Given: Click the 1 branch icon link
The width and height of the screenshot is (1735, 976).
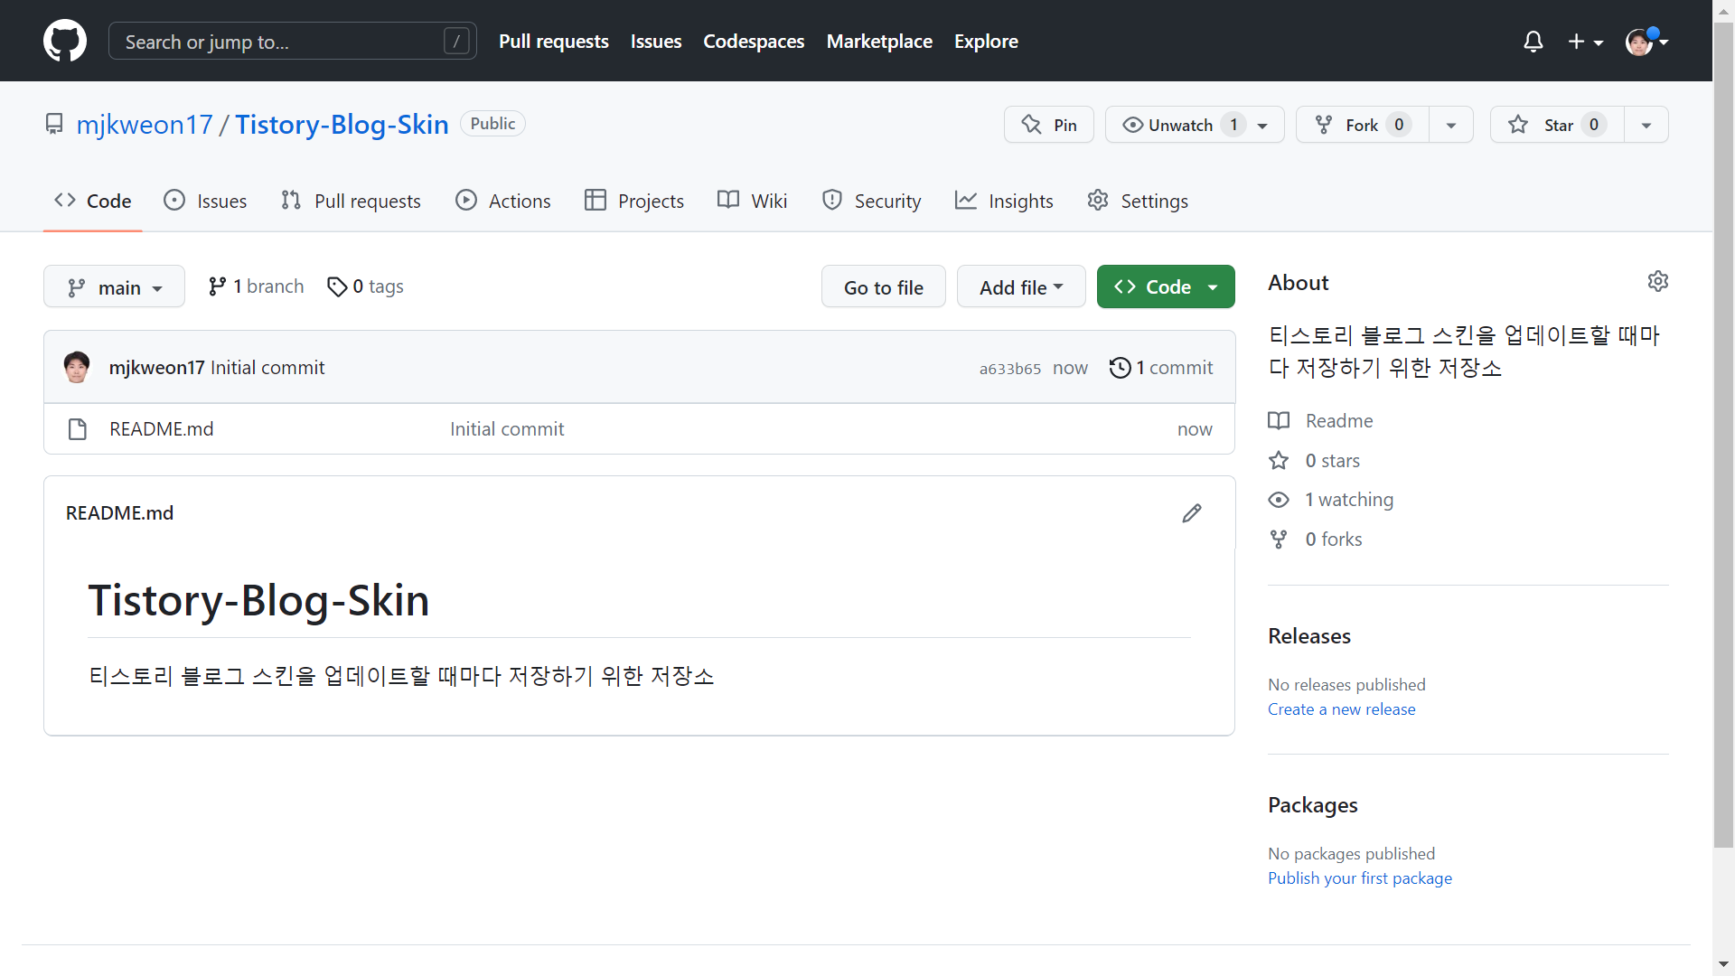Looking at the screenshot, I should point(217,286).
